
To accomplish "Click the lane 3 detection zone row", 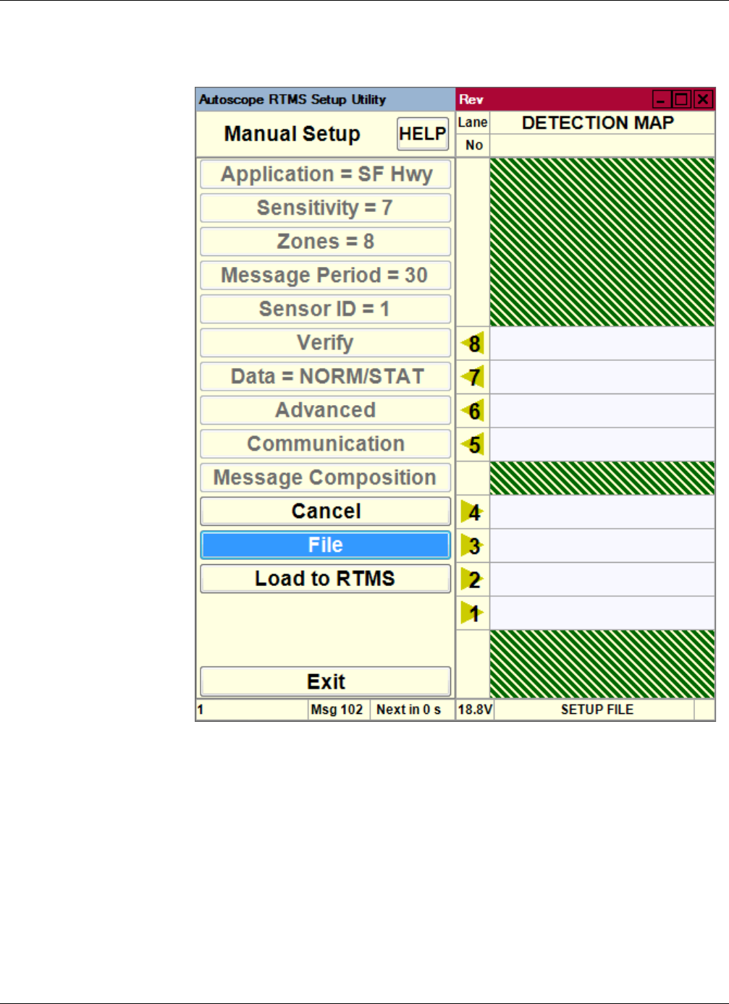I will [x=602, y=545].
